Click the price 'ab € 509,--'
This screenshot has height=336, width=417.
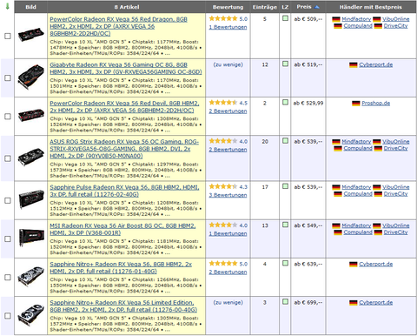tap(308, 19)
